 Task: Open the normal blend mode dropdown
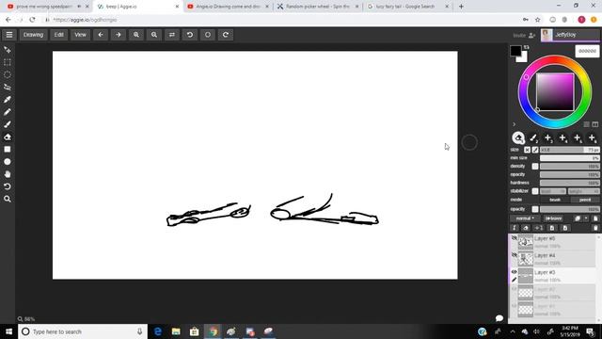coord(525,218)
